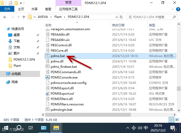Select the PBSAddin.dll file
This screenshot has width=181, height=133.
coord(60,34)
